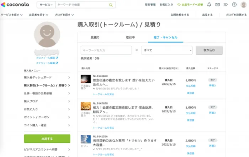This screenshot has width=249, height=157.
Task: Switch to the 取引中 tab
Action: pos(130,37)
